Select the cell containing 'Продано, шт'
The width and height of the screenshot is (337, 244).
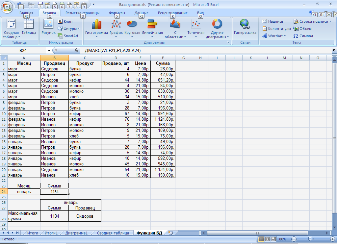click(x=116, y=63)
